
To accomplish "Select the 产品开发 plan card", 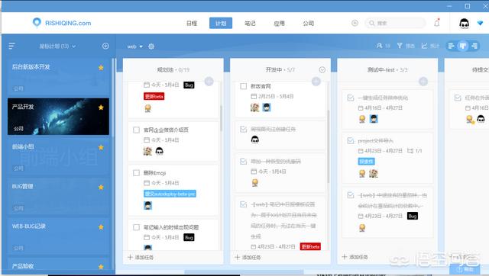I will click(x=58, y=117).
